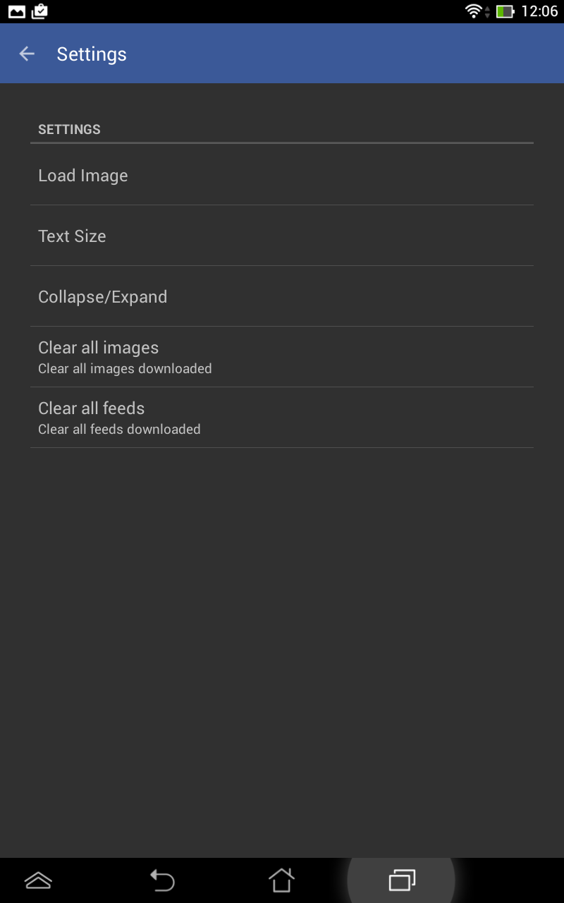Tap the back arrow in Settings header
The image size is (564, 903).
[27, 54]
